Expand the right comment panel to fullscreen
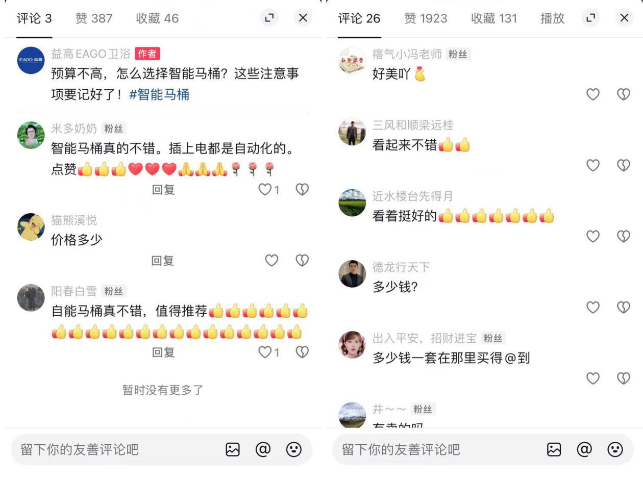The image size is (643, 483). pyautogui.click(x=591, y=18)
